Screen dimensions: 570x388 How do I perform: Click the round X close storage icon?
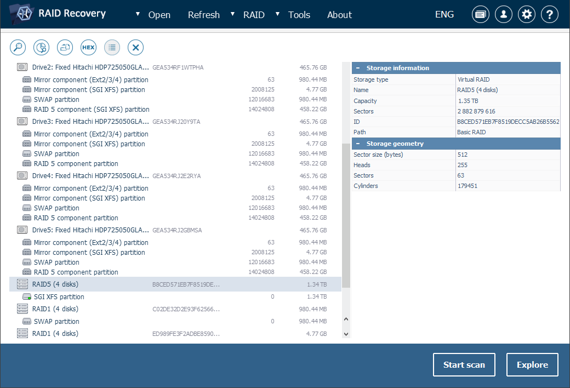coord(136,48)
